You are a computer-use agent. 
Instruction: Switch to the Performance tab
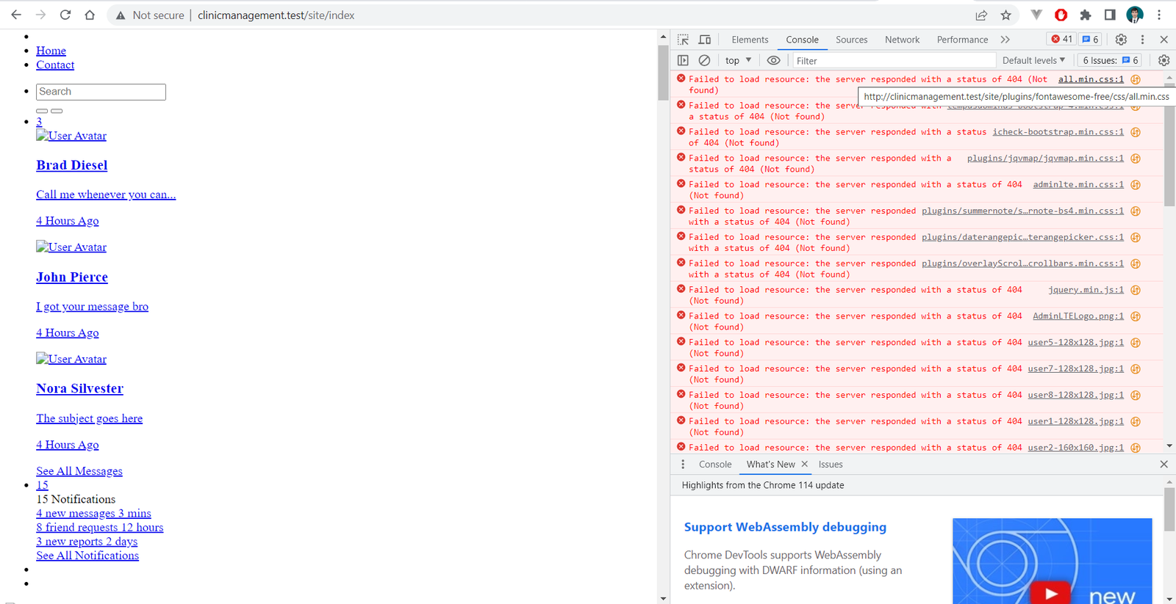[x=962, y=40]
